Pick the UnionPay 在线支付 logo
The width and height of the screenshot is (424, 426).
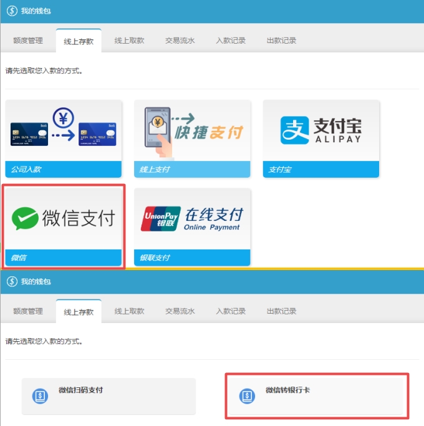coord(192,218)
